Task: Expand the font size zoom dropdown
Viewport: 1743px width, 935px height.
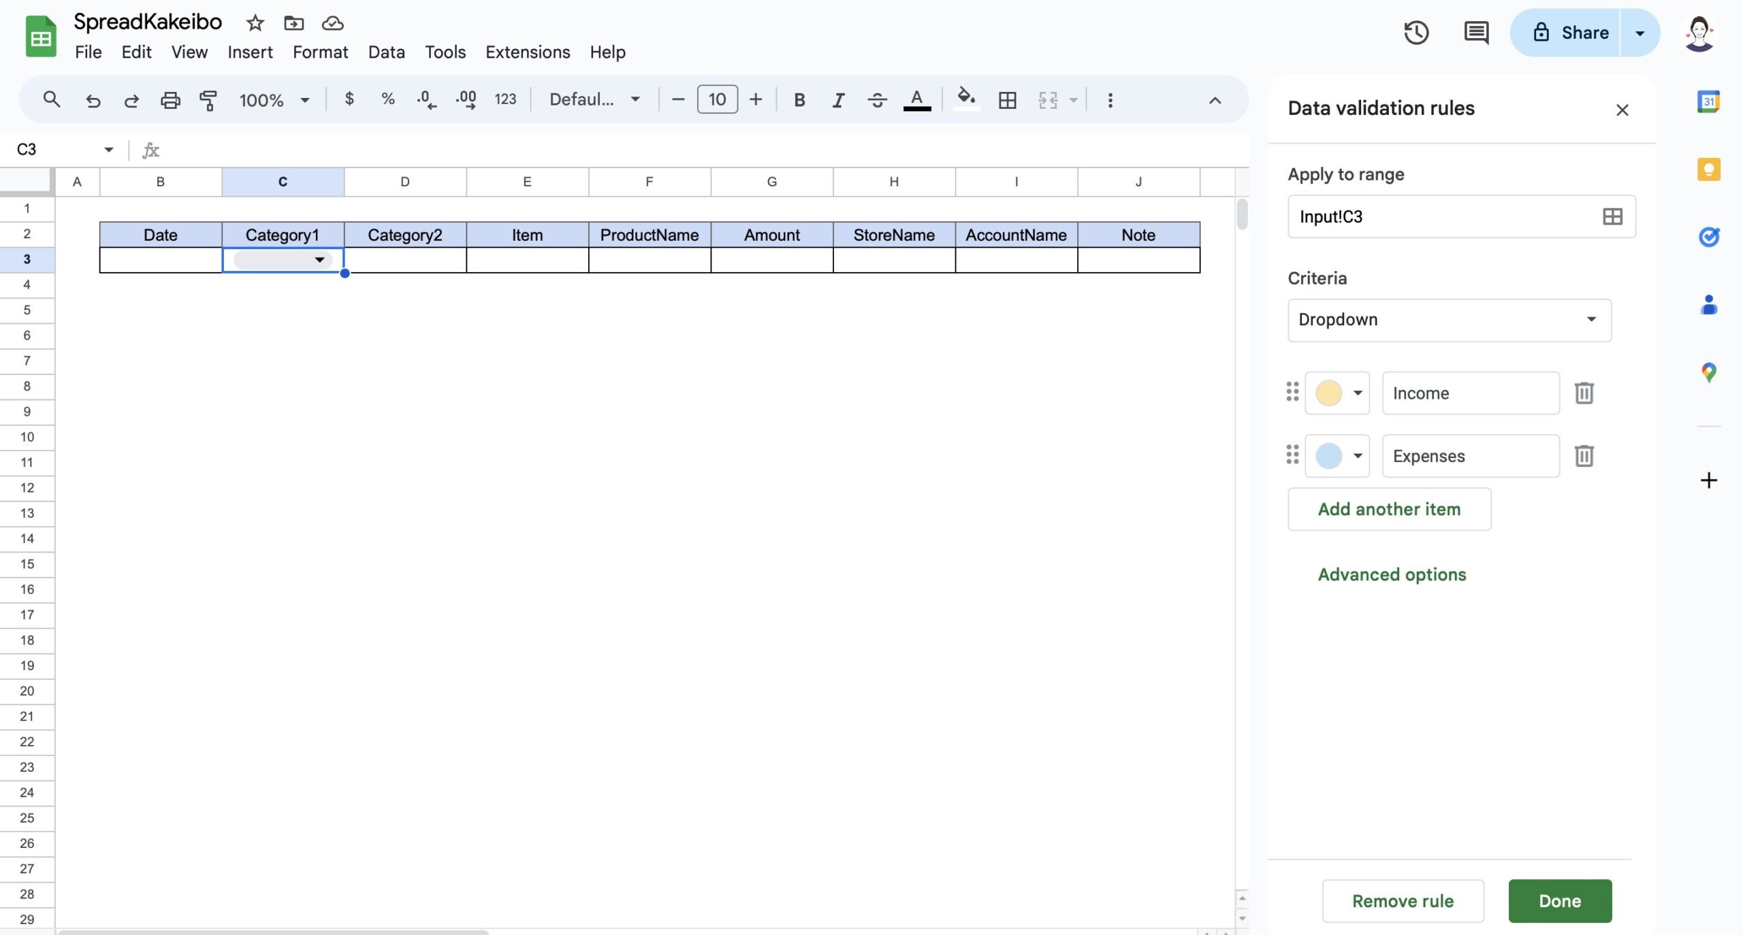Action: point(304,99)
